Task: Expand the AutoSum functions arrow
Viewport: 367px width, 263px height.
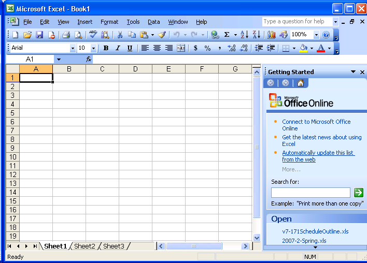Action: (x=235, y=35)
